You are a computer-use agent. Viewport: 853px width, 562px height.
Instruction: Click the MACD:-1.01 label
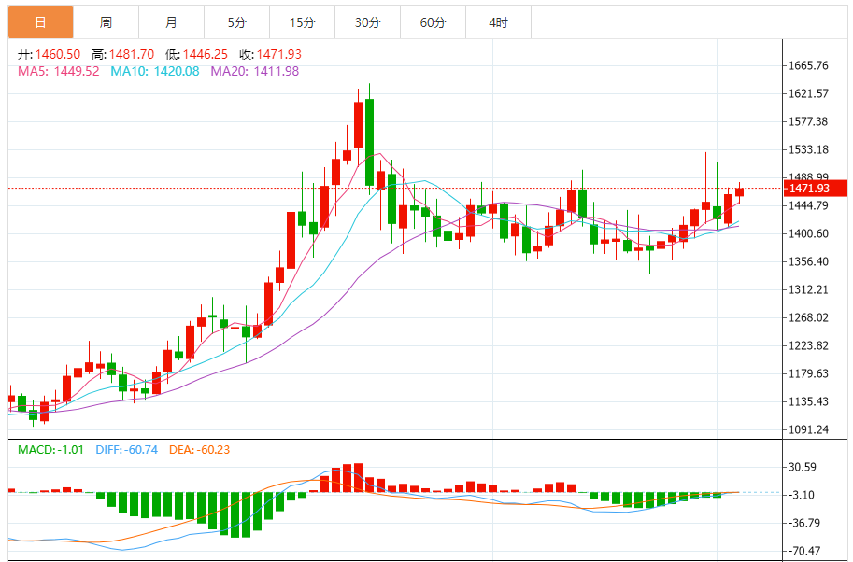click(50, 450)
